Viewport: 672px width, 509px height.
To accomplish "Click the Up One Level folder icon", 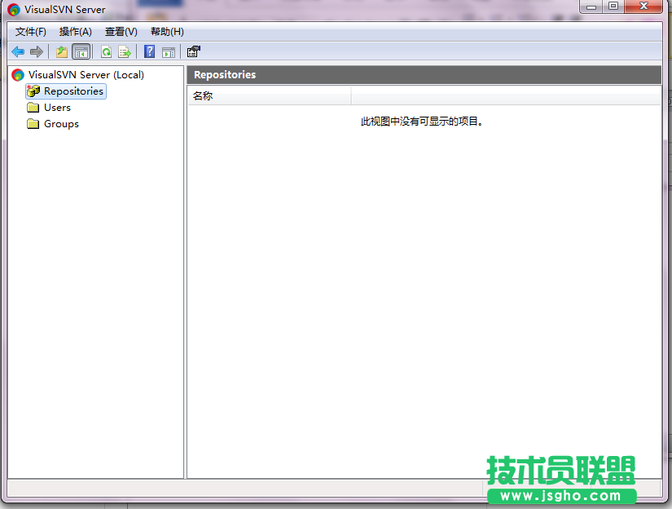I will tap(61, 51).
